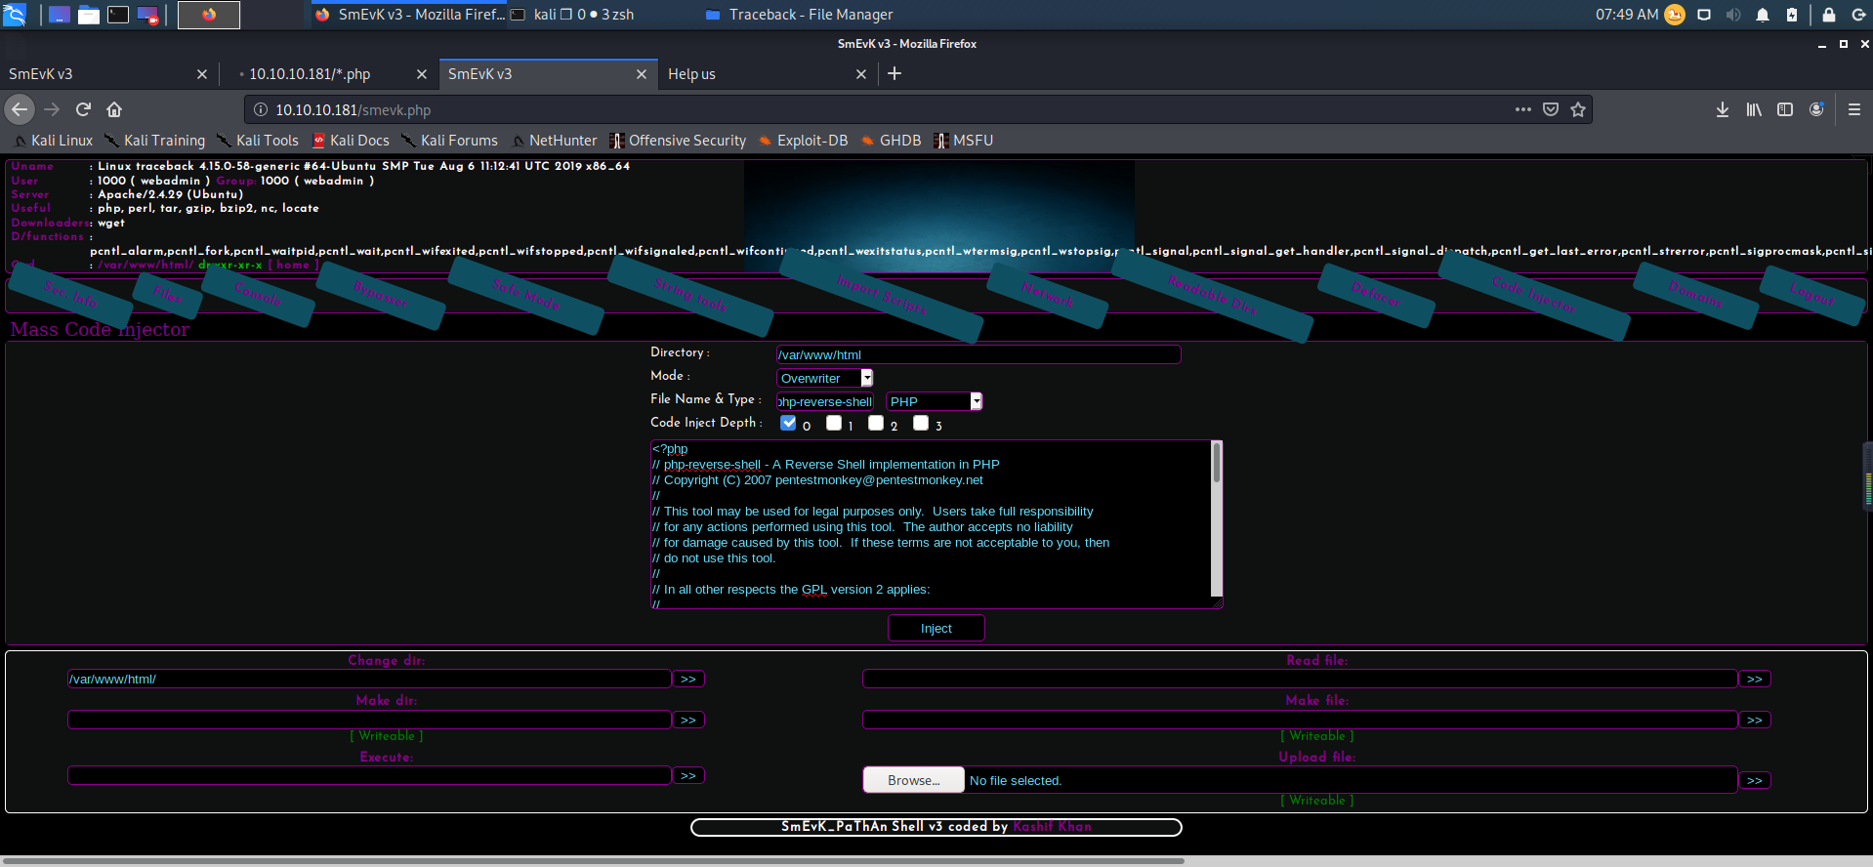Open the Firefox downloads arrow icon

click(x=1723, y=109)
